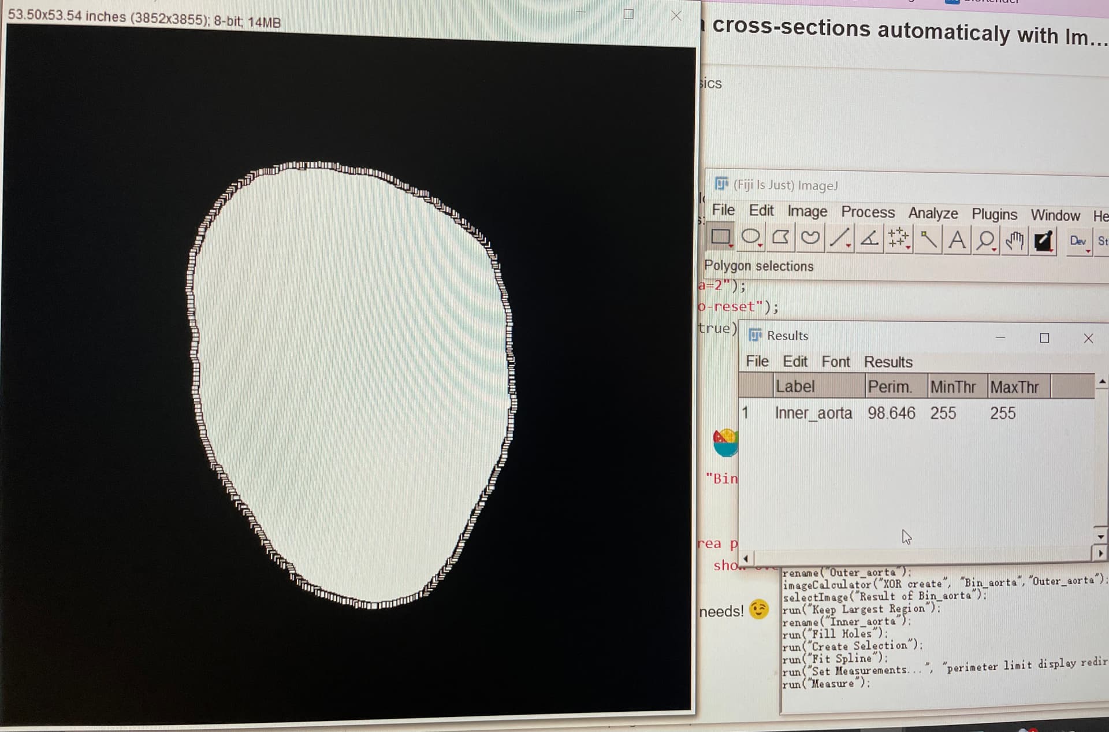Image resolution: width=1109 pixels, height=732 pixels.
Task: Open the Font menu in the Results window
Action: (836, 362)
